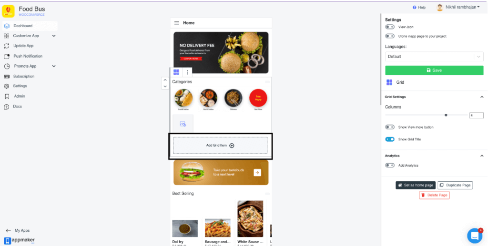Collapse the Grid Settings section
Image resolution: width=488 pixels, height=246 pixels.
click(x=482, y=97)
